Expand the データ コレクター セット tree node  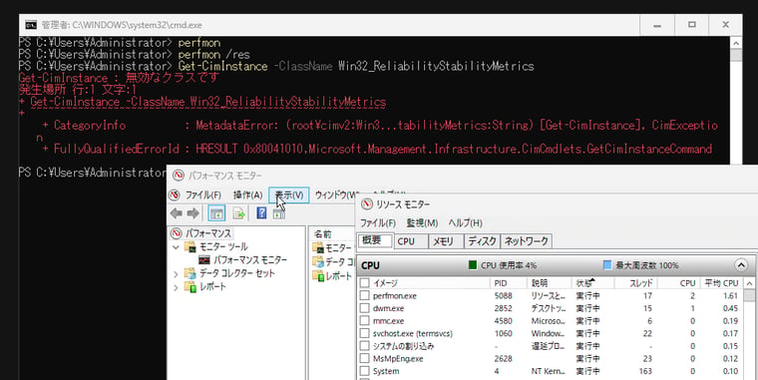point(176,274)
